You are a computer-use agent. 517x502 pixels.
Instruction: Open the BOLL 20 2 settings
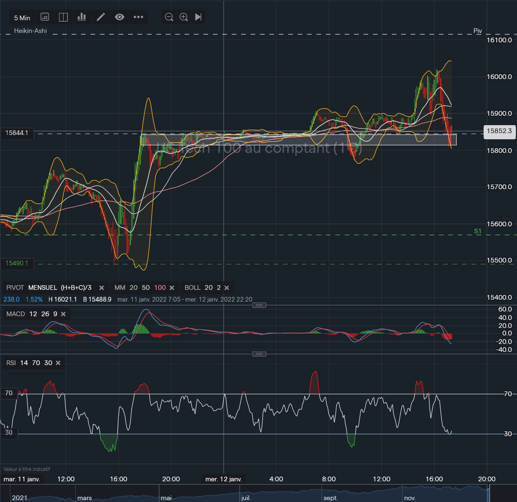tap(202, 287)
